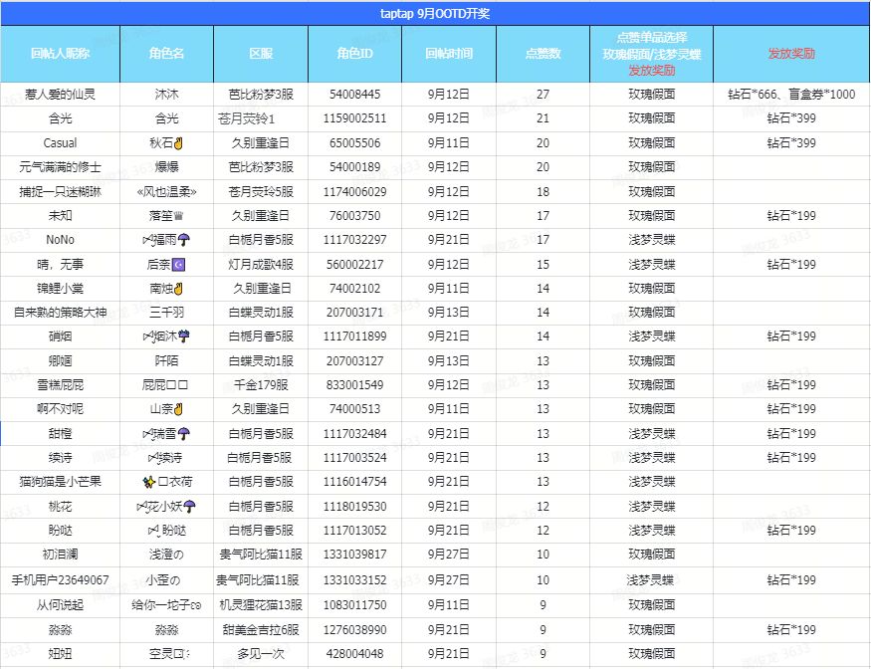Select role ID 65005506
The image size is (871, 669).
(355, 142)
